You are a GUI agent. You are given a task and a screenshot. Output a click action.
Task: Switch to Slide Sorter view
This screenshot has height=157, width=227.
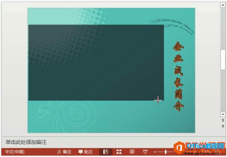point(119,152)
